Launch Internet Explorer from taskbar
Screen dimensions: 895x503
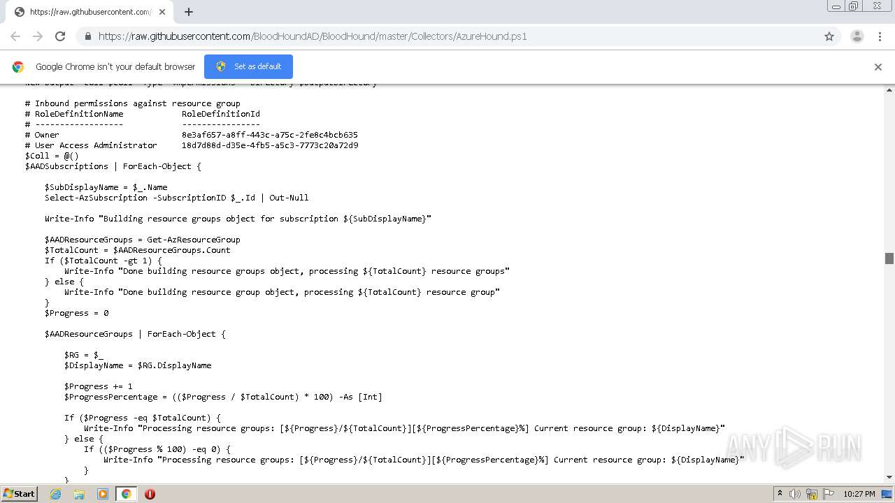(x=55, y=494)
